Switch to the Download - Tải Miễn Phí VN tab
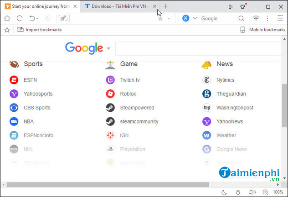The height and width of the screenshot is (197, 288). pos(120,6)
